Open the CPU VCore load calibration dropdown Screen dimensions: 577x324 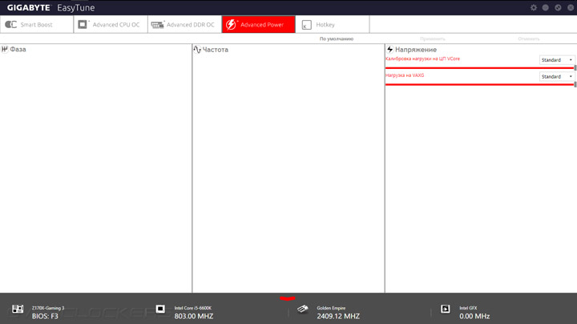click(557, 59)
